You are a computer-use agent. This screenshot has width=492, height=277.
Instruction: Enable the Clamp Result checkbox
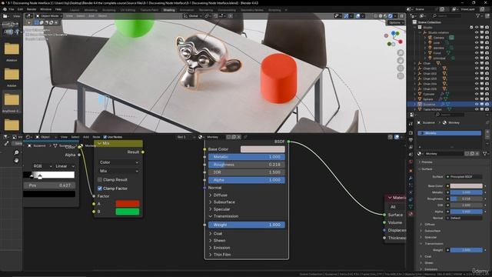pyautogui.click(x=100, y=179)
